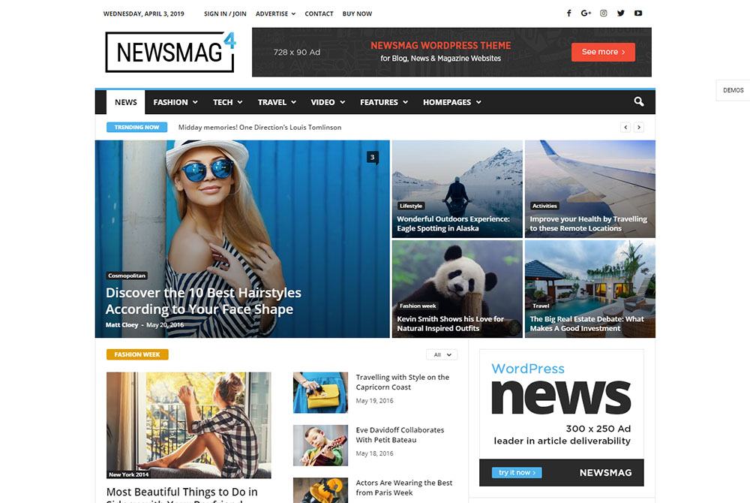Expand the Fashion menu dropdown

coord(175,102)
